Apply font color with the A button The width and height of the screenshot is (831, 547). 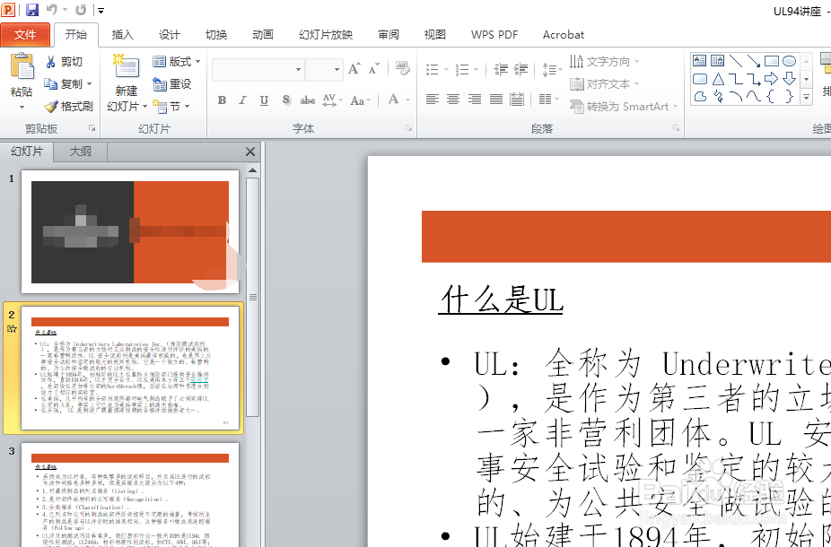pos(393,100)
